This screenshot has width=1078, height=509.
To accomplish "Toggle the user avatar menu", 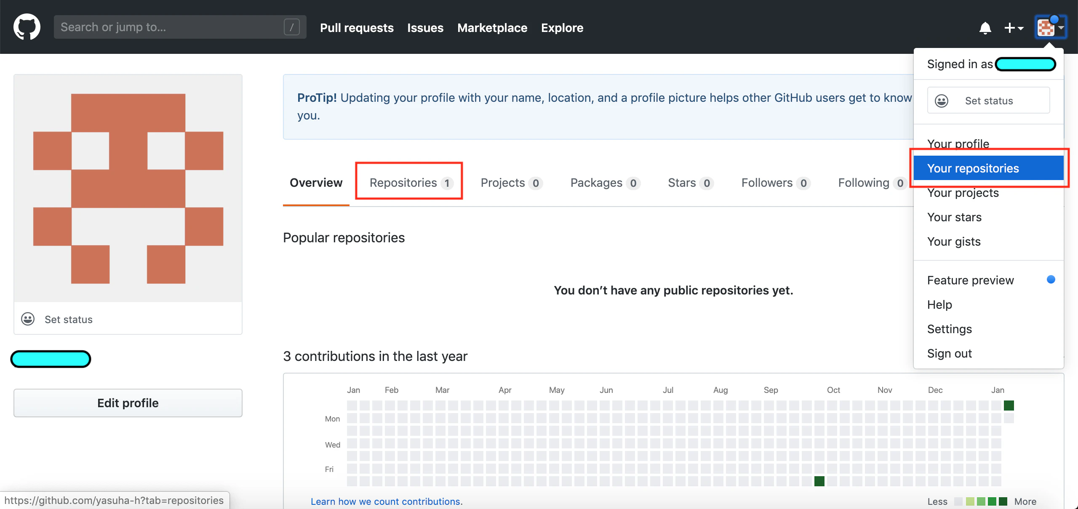I will coord(1050,27).
